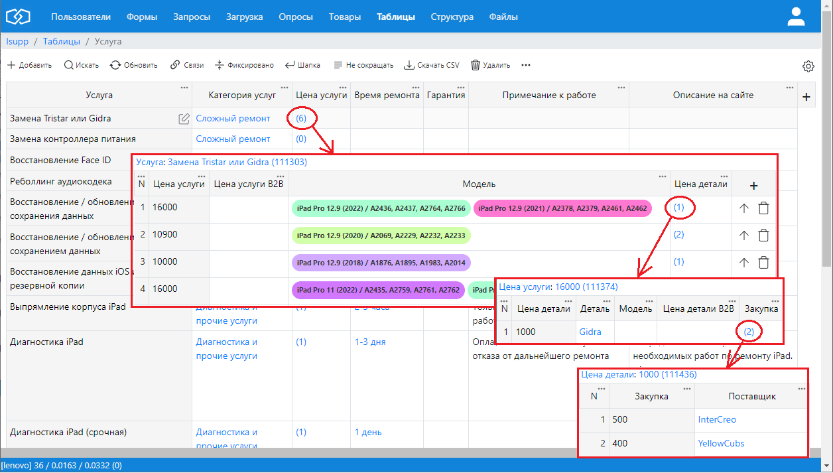Viewport: 833px width, 473px height.
Task: Move the price 16000 row 1 up with the arrow
Action: tap(744, 208)
